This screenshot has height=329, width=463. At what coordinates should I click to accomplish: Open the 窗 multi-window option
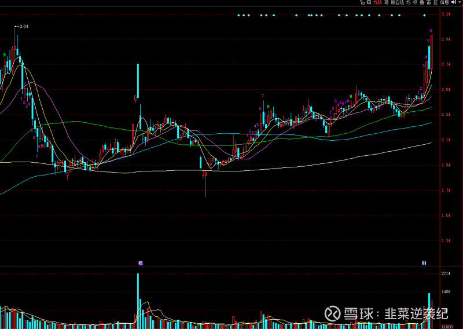click(429, 2)
